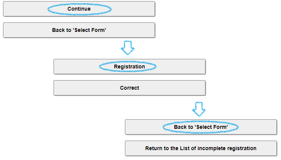The image size is (281, 160).
Task: Click the Registration button
Action: (x=129, y=67)
